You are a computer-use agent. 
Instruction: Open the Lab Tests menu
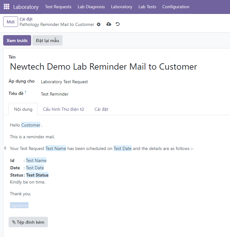[147, 7]
